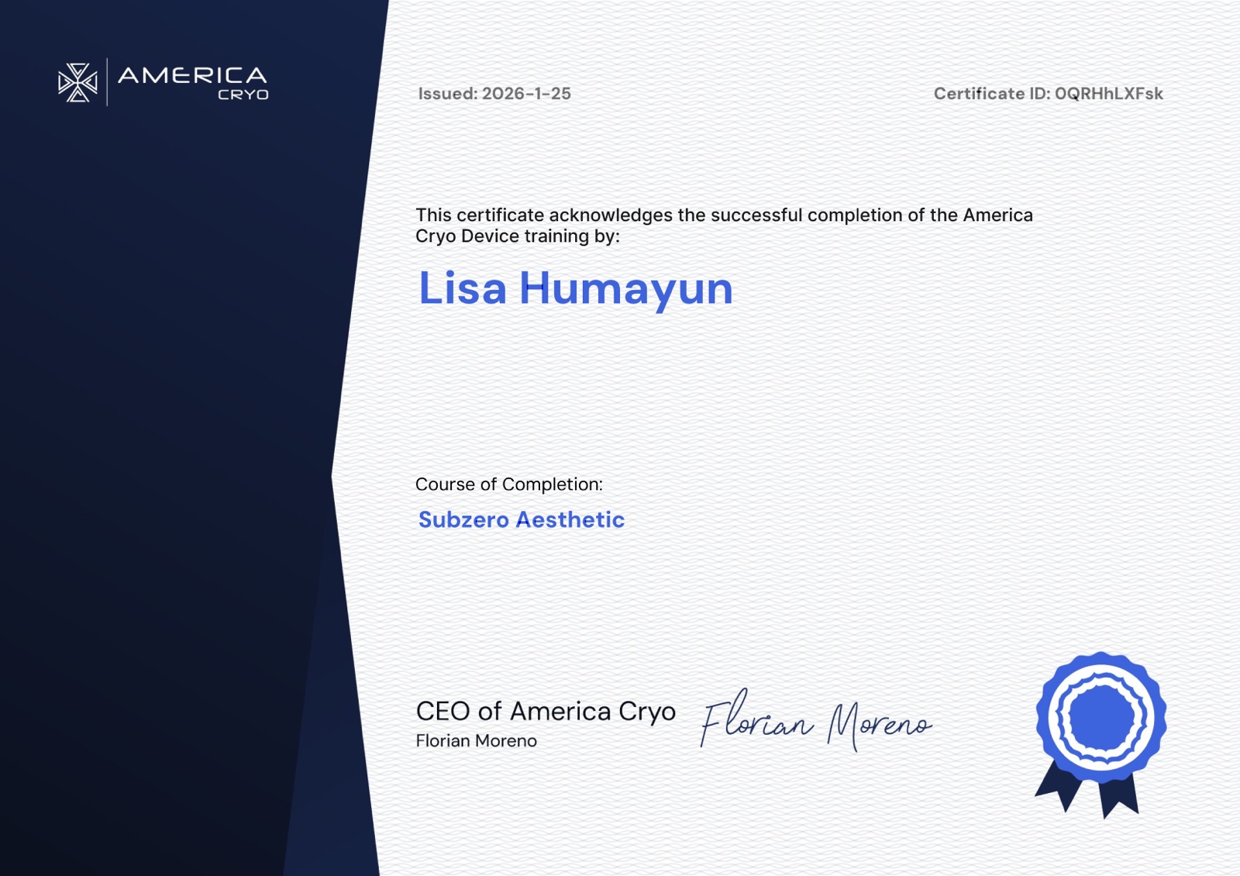This screenshot has width=1240, height=876.
Task: Click the AMERICA CRYO wordmark
Action: [193, 83]
